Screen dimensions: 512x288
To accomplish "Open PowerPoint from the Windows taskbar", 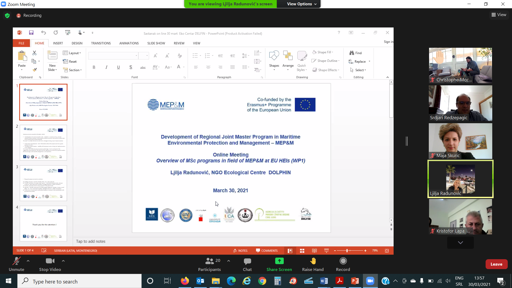I will [355, 281].
